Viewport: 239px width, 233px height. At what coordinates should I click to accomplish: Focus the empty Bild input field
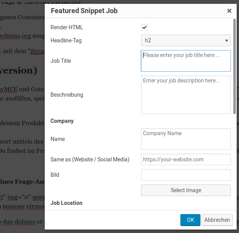(186, 175)
